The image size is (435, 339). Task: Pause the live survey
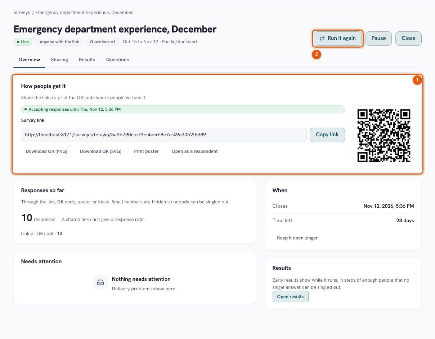tap(378, 38)
